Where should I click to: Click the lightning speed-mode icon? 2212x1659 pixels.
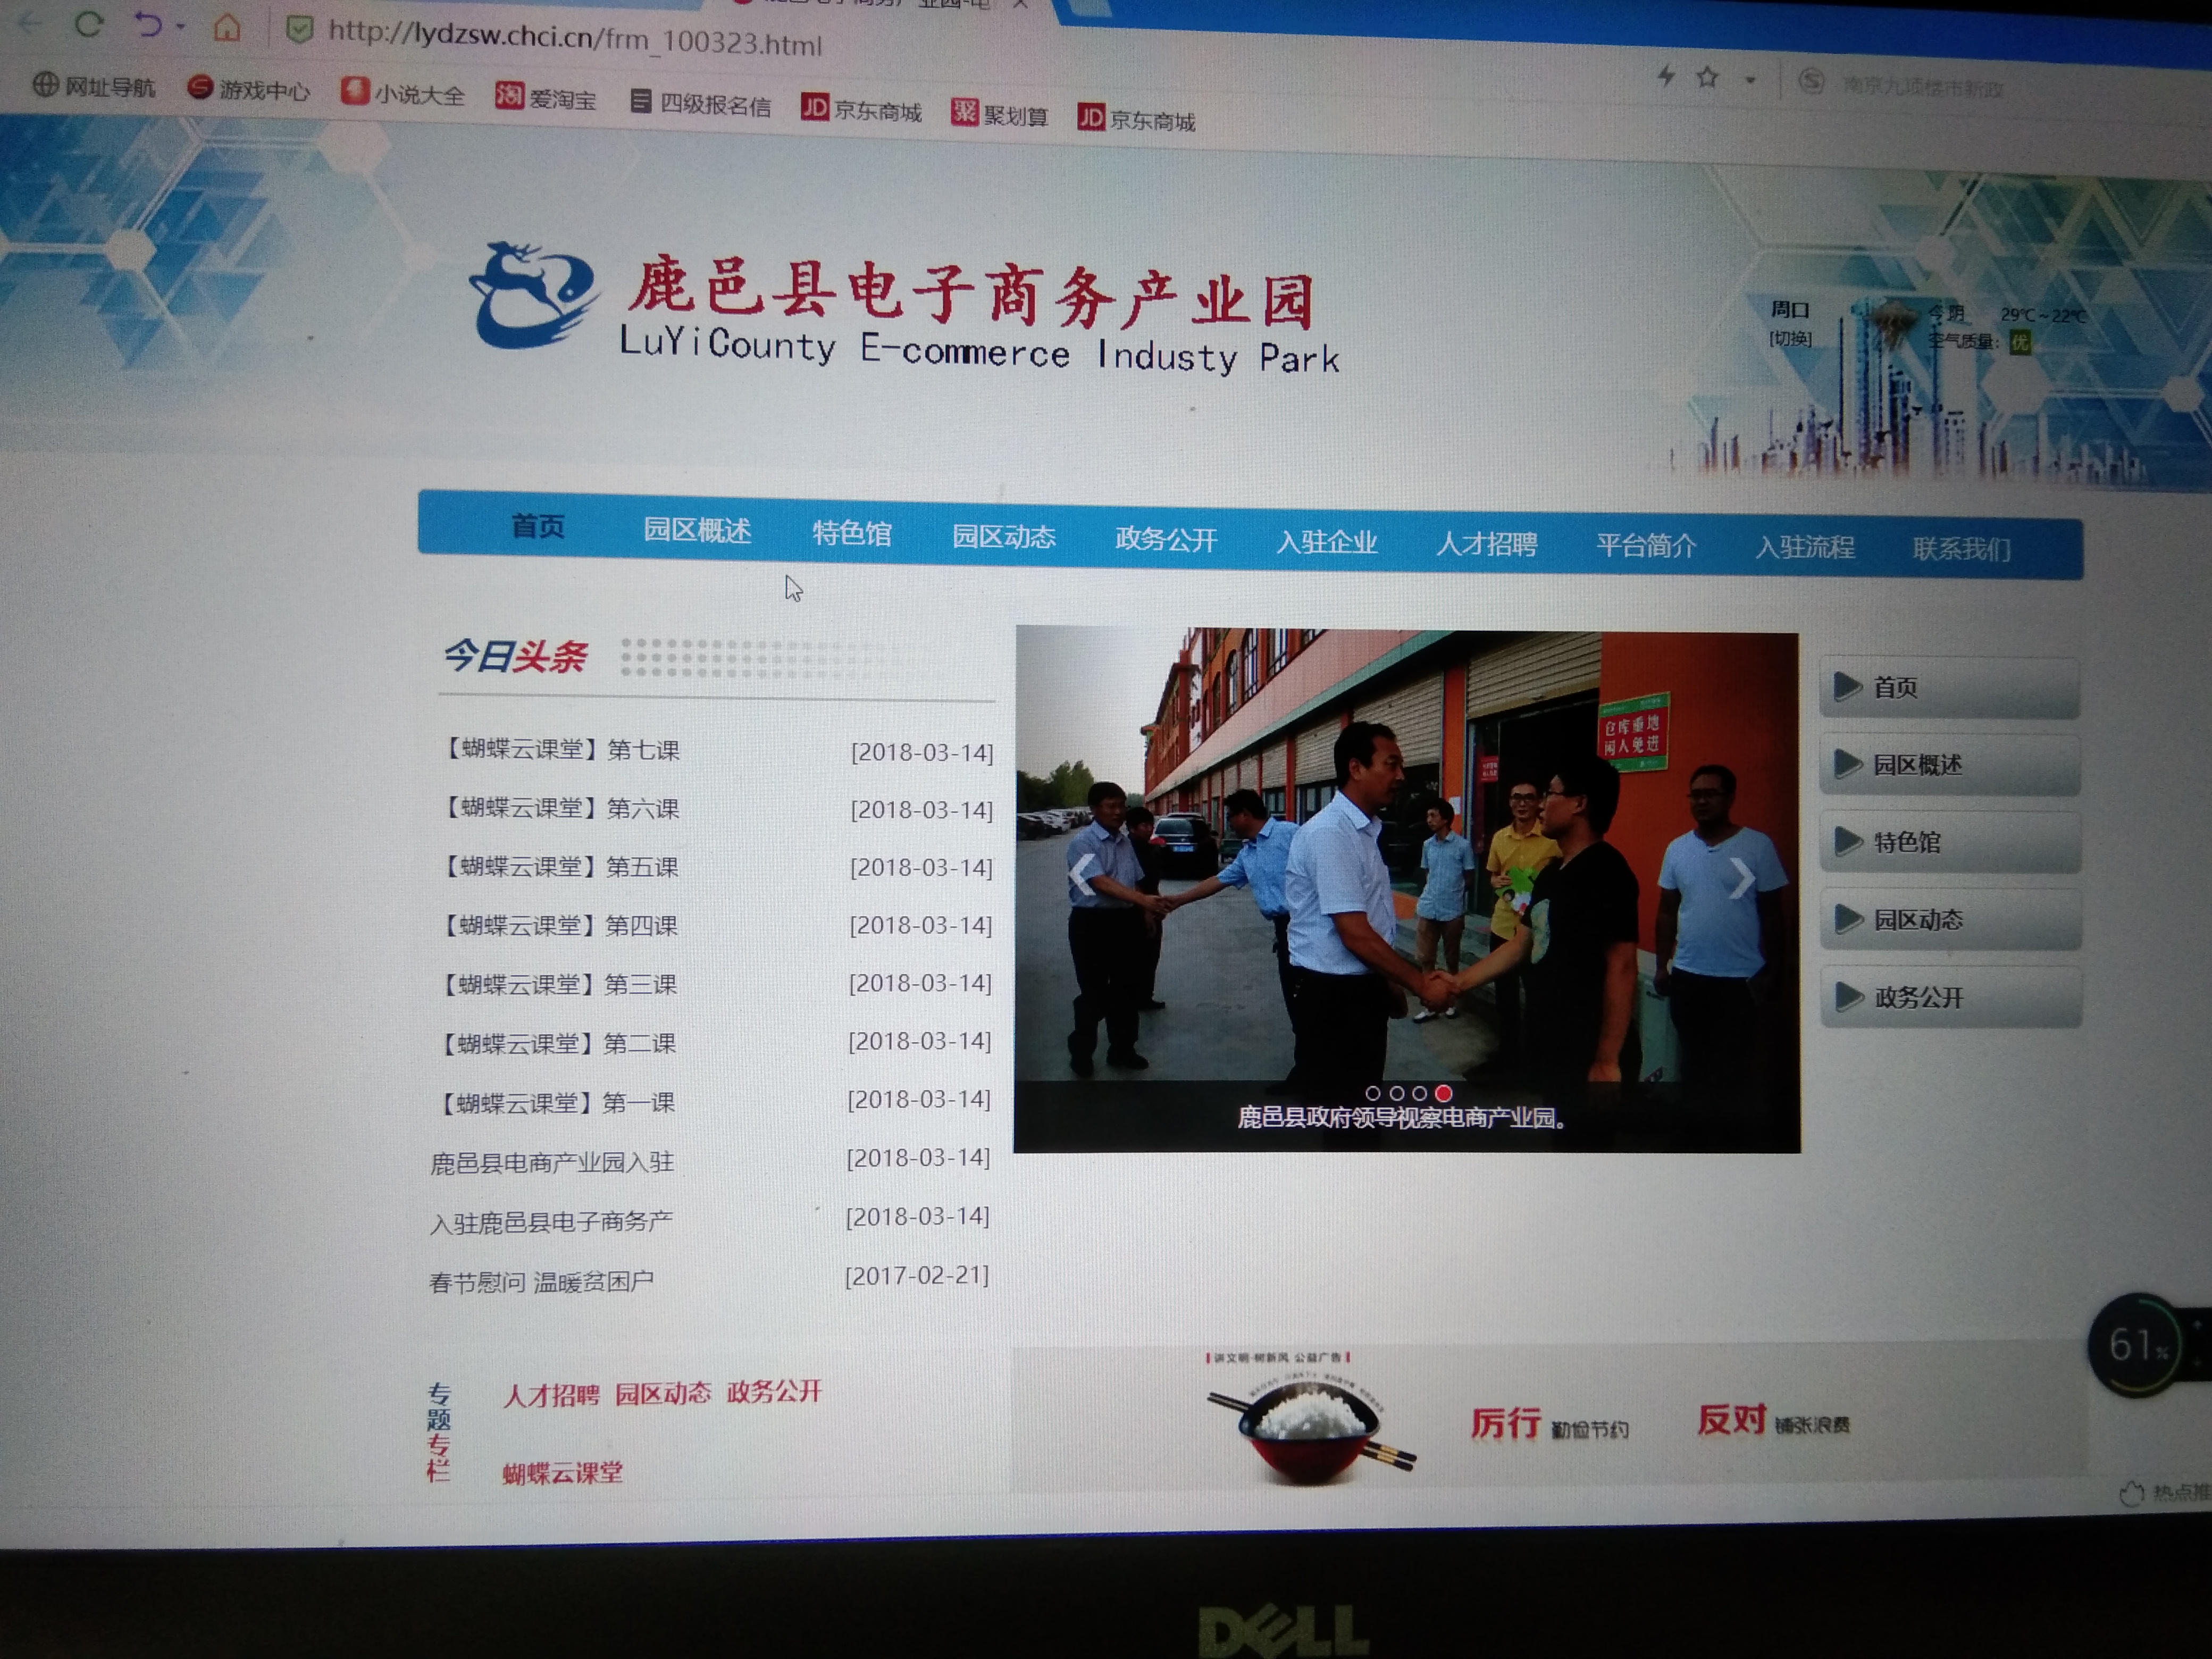(x=1666, y=76)
